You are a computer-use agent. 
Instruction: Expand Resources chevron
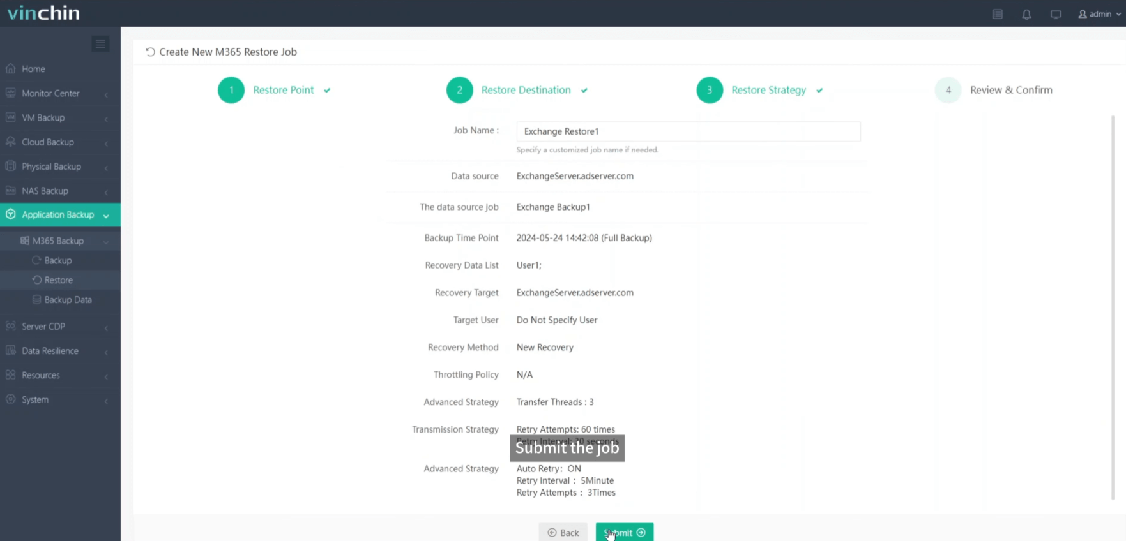[106, 376]
